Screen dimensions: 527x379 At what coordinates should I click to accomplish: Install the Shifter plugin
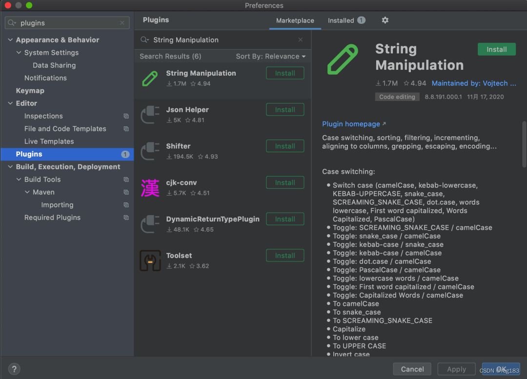pos(285,146)
